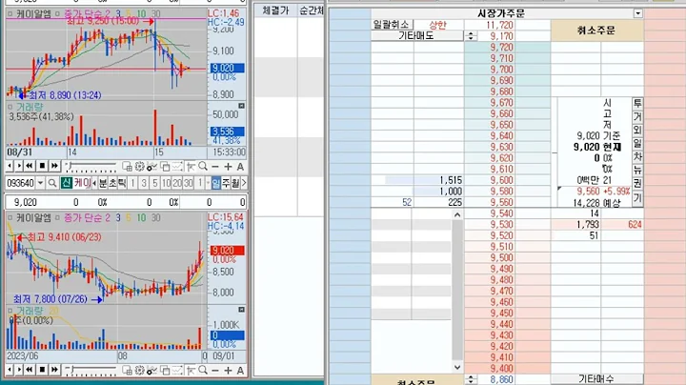Viewport: 686px width, 385px height.
Task: Click the A icon on intraday chart toolbar
Action: click(240, 167)
